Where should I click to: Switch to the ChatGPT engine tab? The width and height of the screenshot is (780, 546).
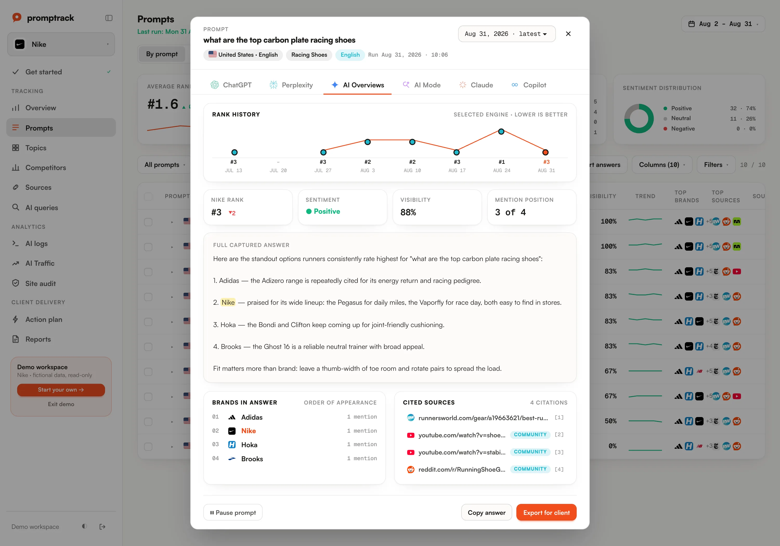pos(231,85)
